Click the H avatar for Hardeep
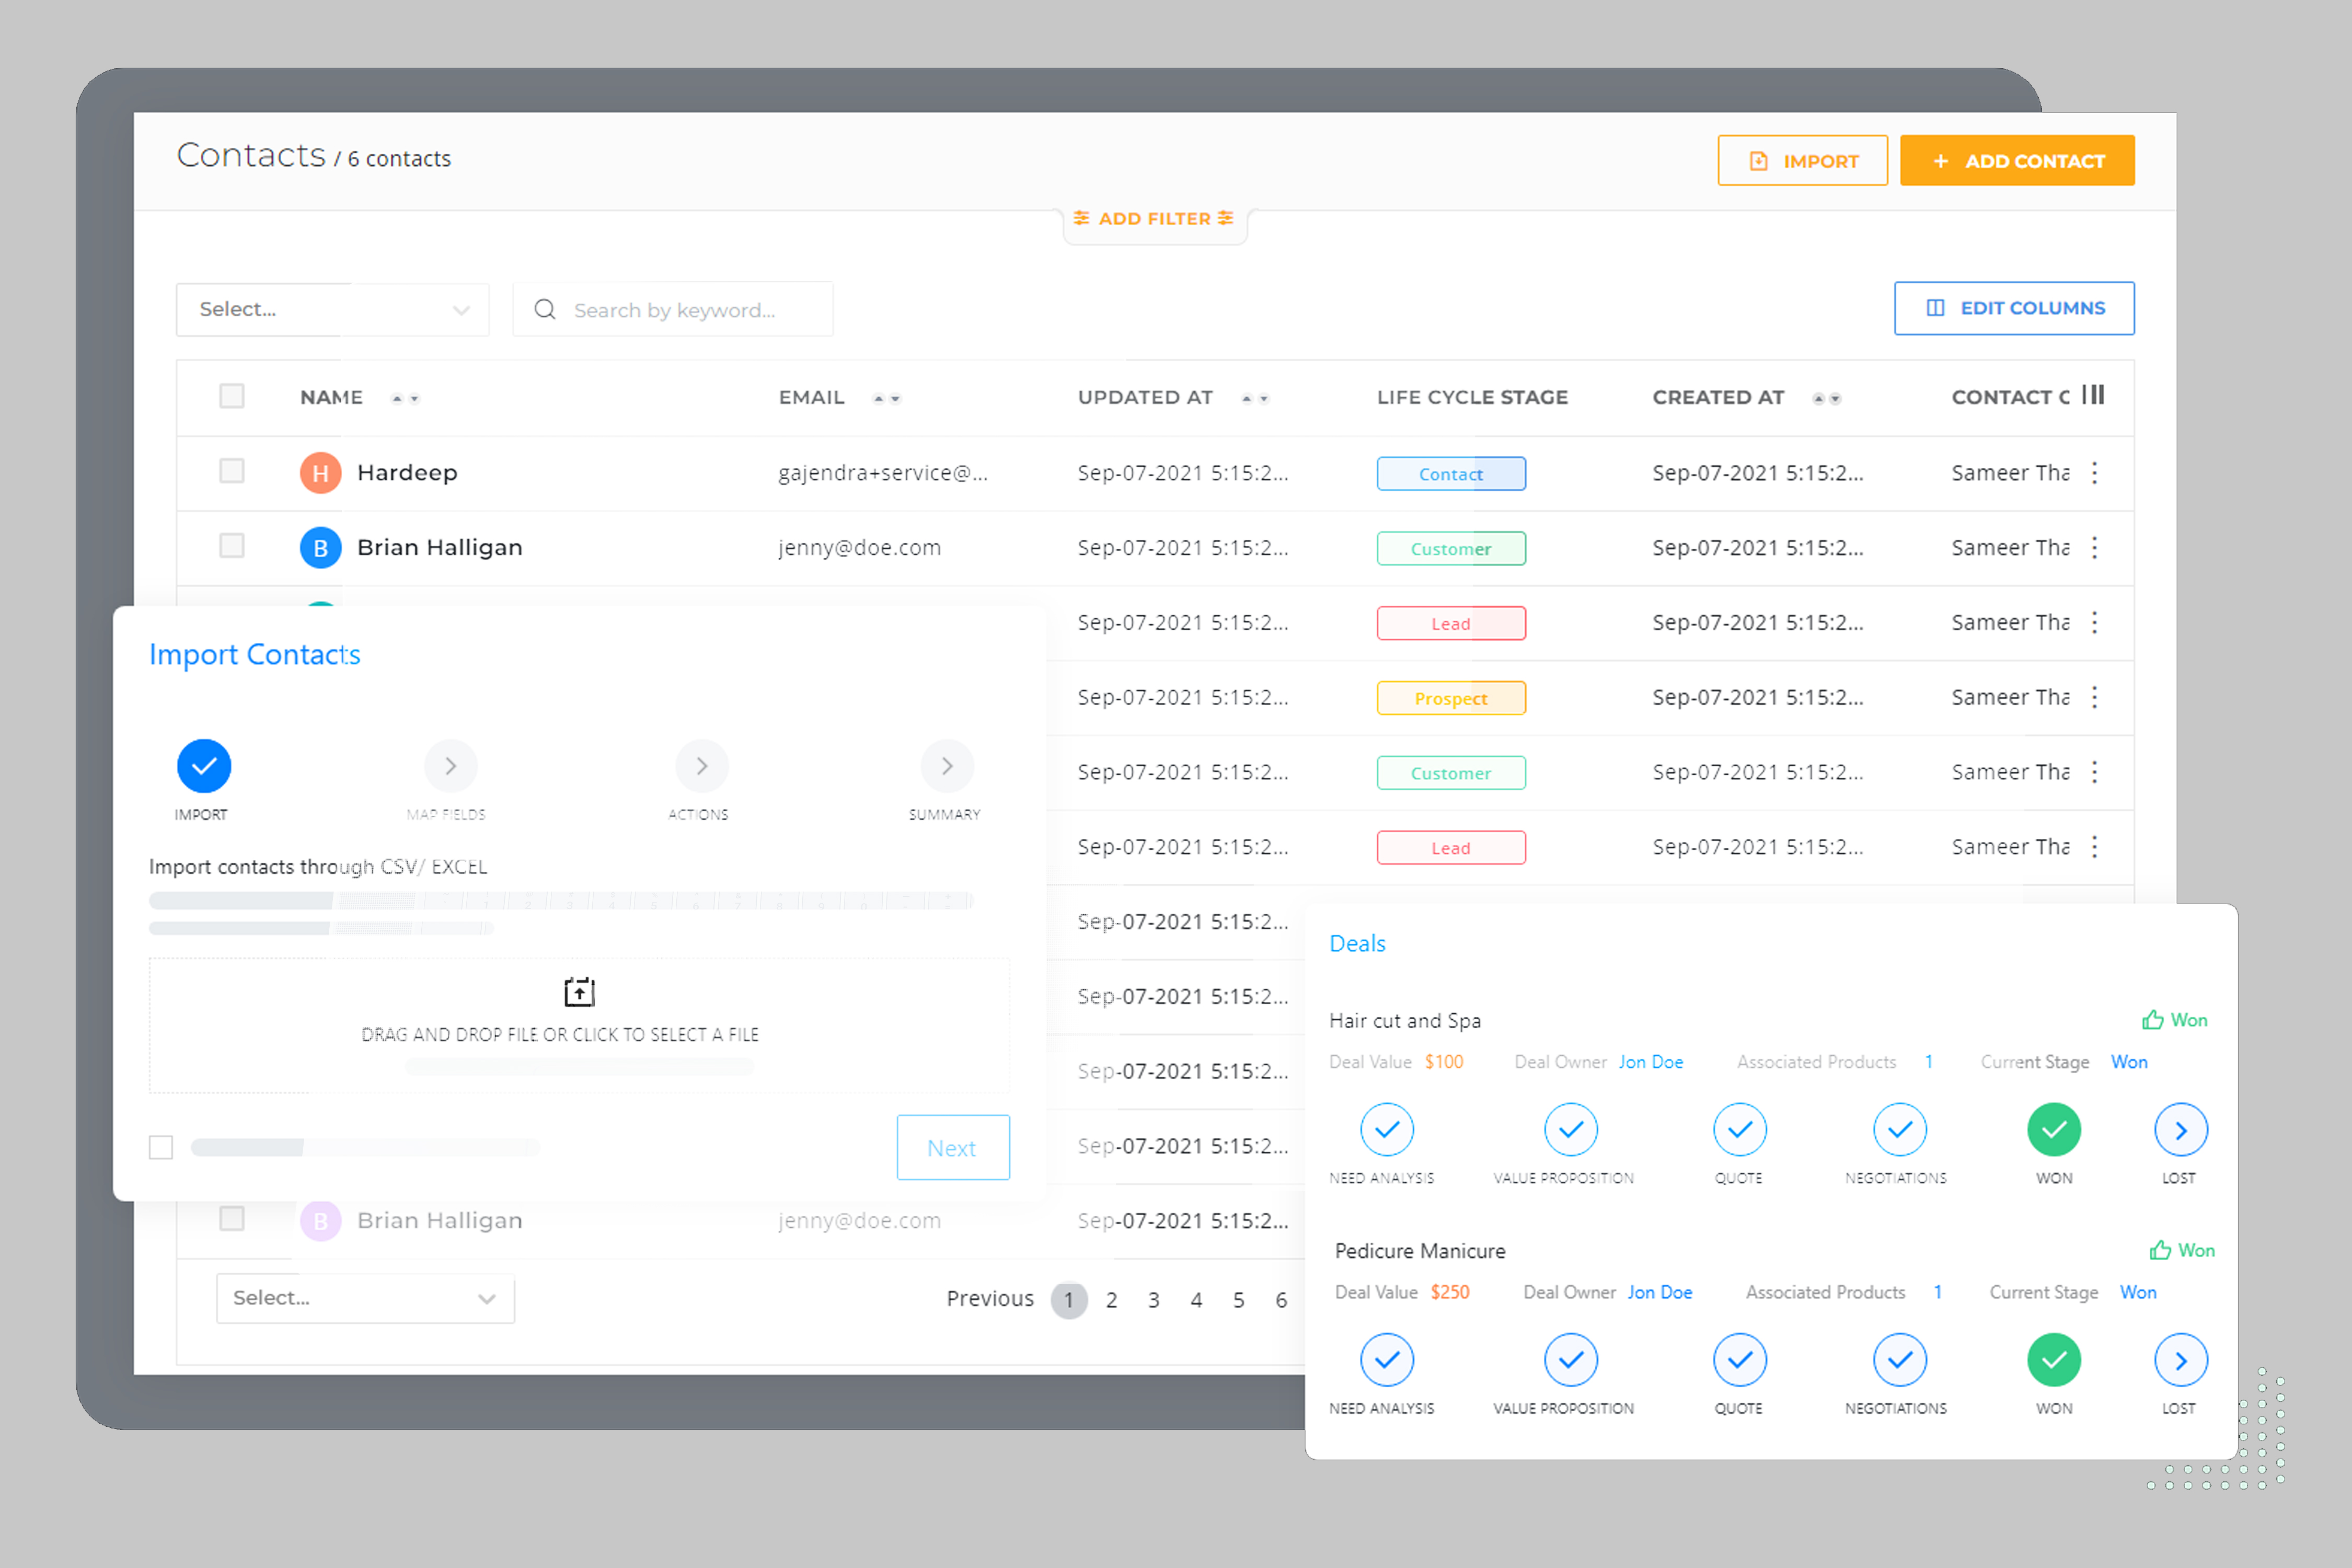This screenshot has width=2352, height=1568. point(320,473)
